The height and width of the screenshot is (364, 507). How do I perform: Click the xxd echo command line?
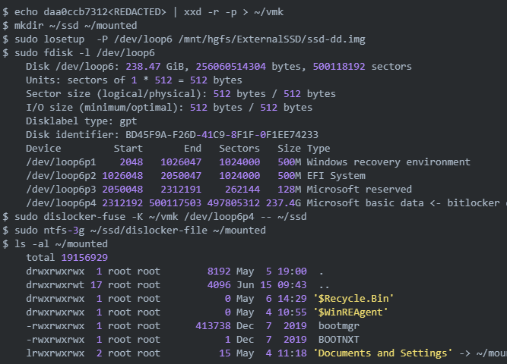(x=143, y=12)
